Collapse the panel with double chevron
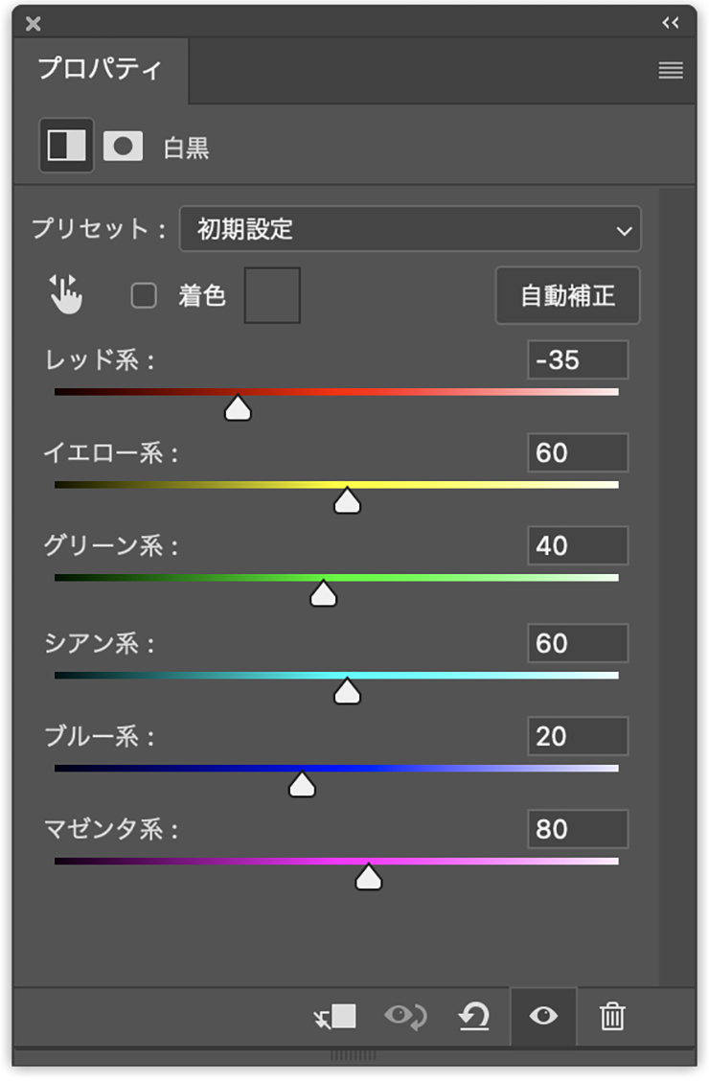709x1083 pixels. 671,22
